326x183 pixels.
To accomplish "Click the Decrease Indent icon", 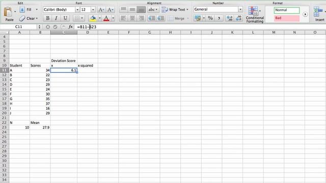I will tap(152, 18).
